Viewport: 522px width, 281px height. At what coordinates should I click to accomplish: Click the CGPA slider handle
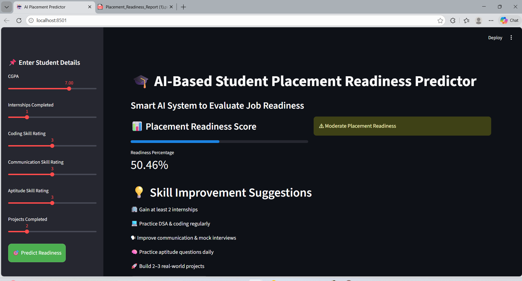69,89
